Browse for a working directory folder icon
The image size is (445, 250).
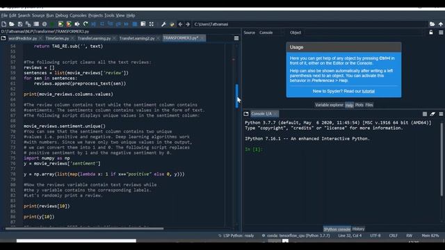[432, 24]
